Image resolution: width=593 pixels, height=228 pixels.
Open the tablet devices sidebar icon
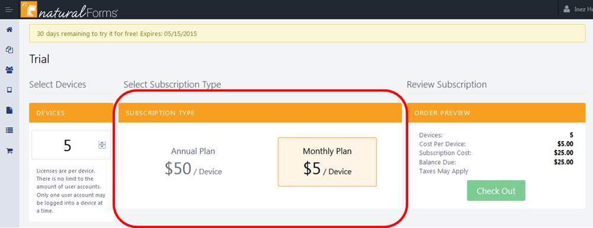pos(9,90)
